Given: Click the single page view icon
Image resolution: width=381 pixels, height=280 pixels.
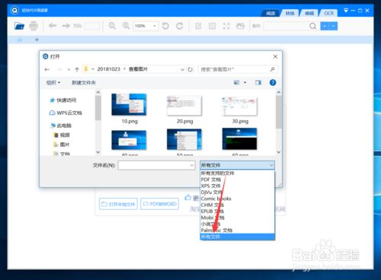Looking at the screenshot, I should tap(198, 26).
